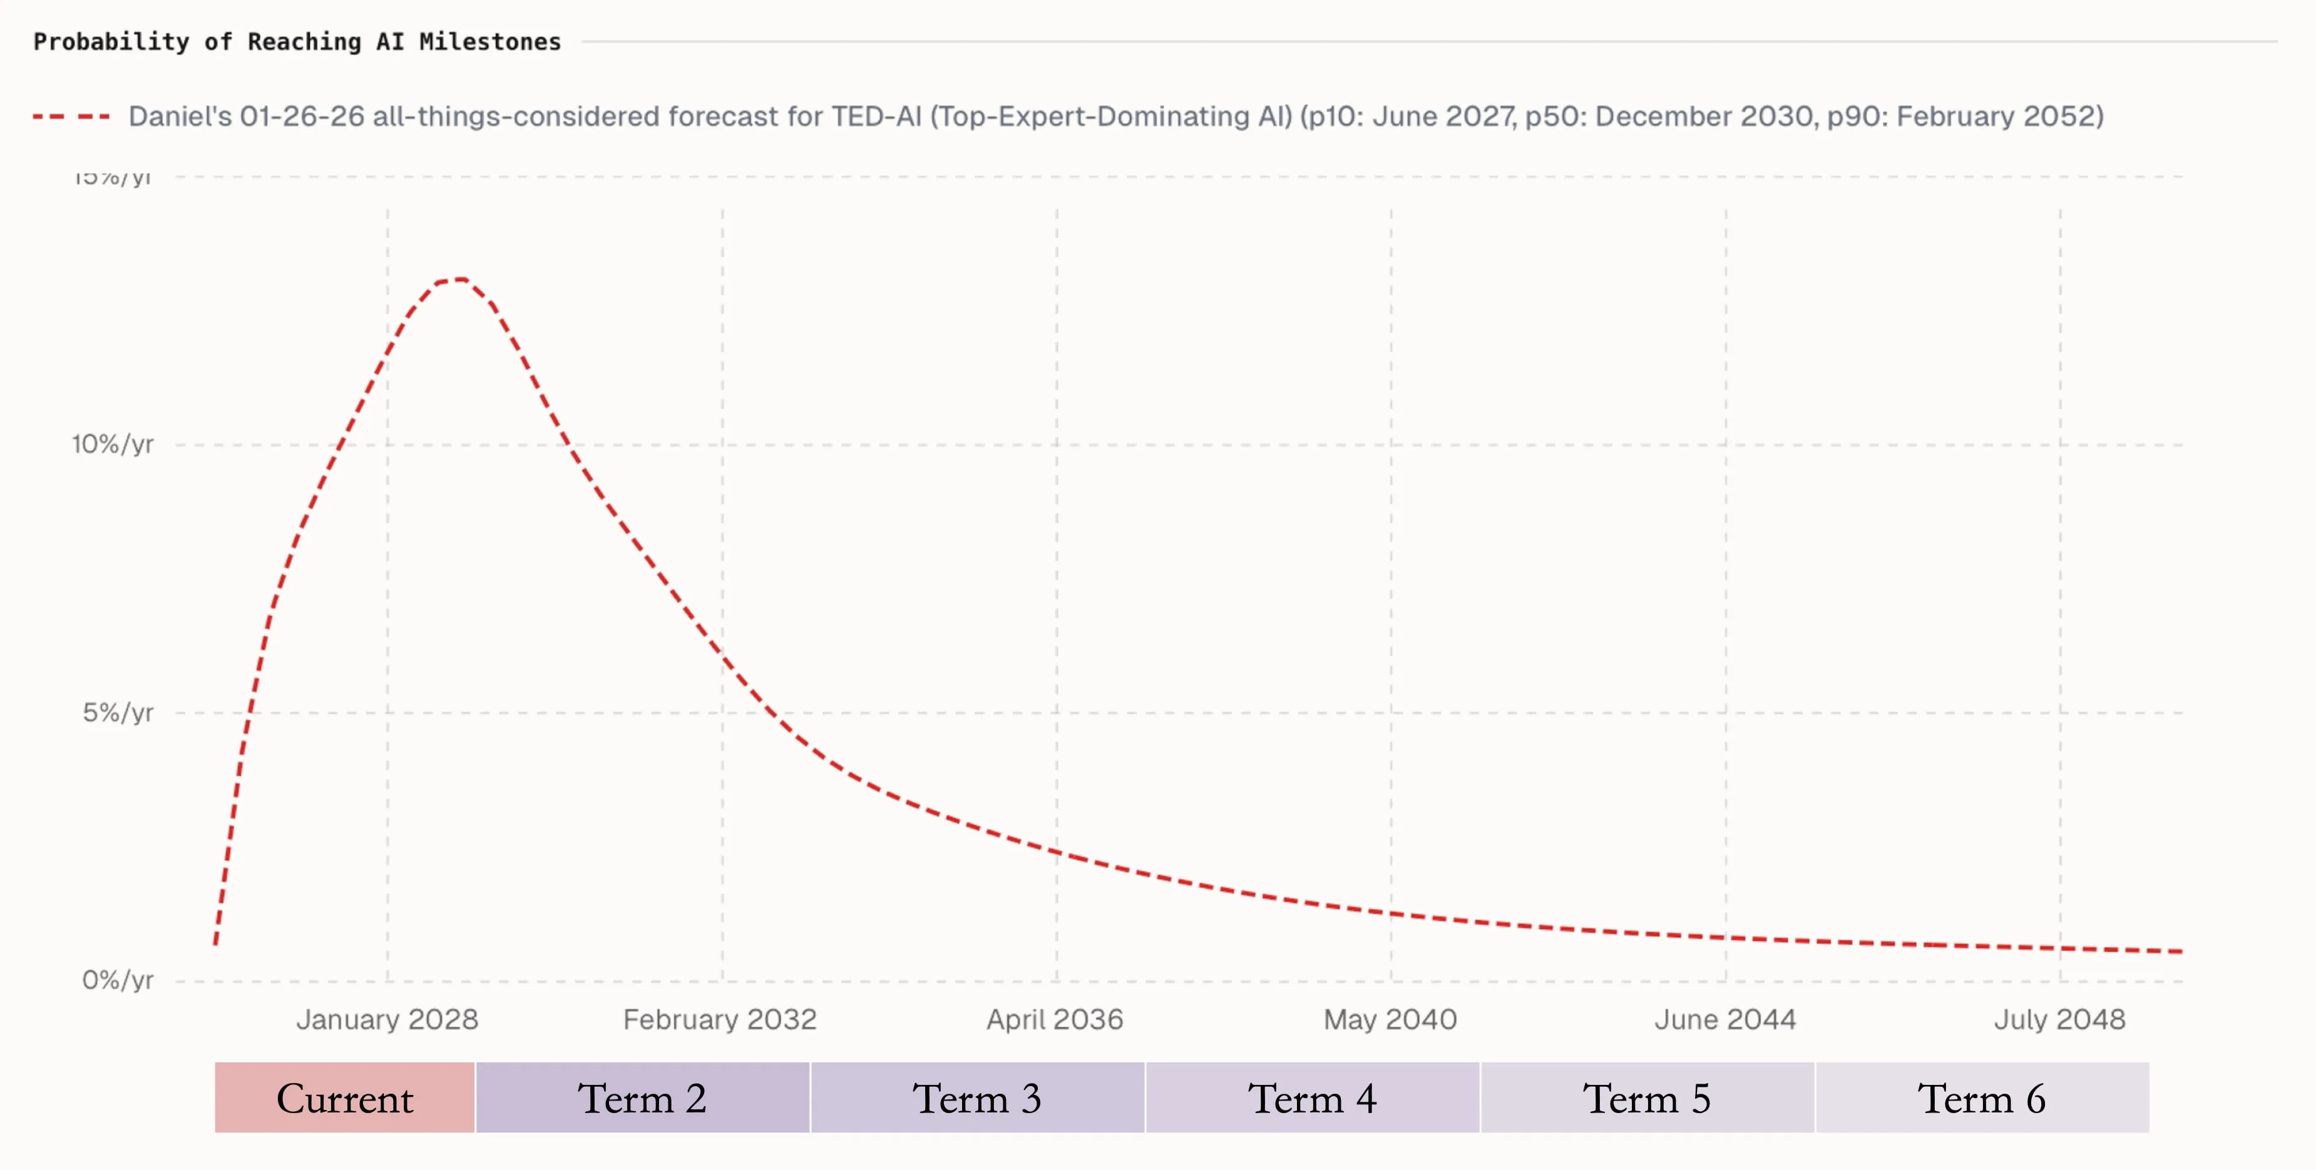2316x1170 pixels.
Task: Click the "February 2032" x-axis label
Action: pos(720,1019)
